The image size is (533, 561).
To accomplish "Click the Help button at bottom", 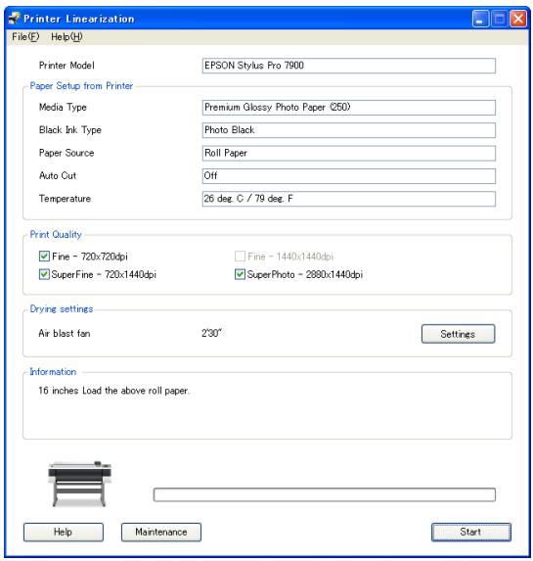I will coord(64,532).
